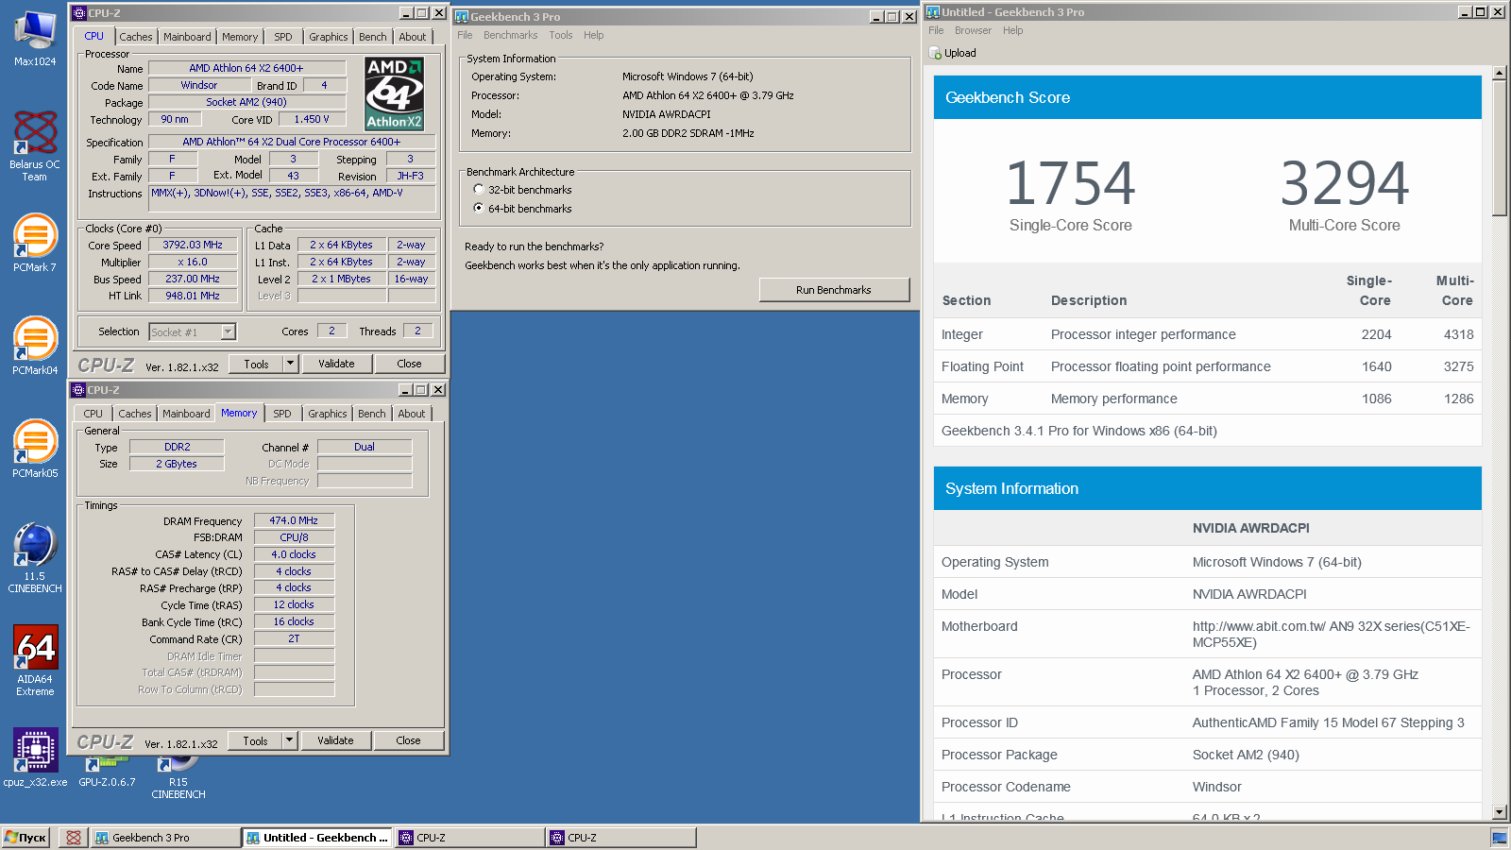Click the DRAM Frequency value 474.0 MHz

click(294, 520)
